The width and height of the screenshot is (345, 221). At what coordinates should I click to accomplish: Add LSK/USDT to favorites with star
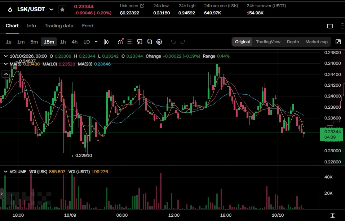click(62, 9)
